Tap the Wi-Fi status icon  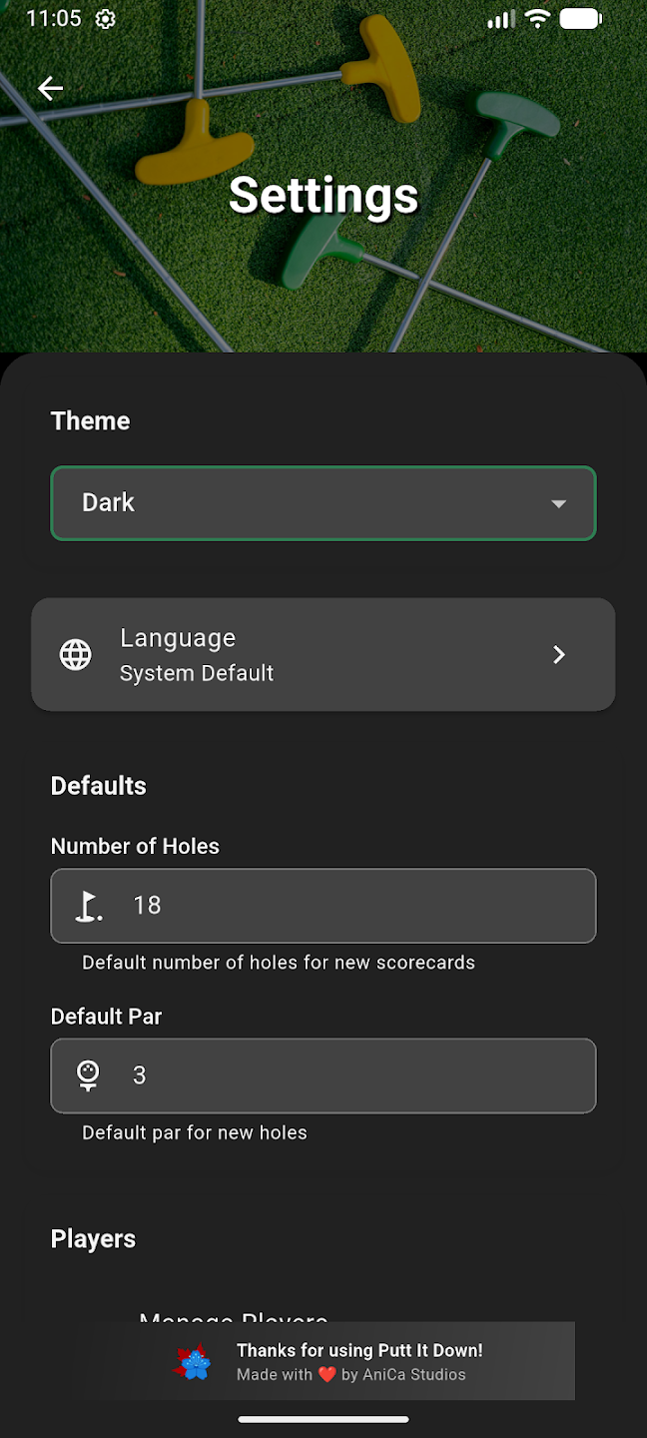538,19
